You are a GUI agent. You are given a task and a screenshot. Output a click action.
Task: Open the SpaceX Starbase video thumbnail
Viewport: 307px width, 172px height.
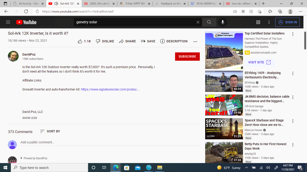[x=224, y=129]
